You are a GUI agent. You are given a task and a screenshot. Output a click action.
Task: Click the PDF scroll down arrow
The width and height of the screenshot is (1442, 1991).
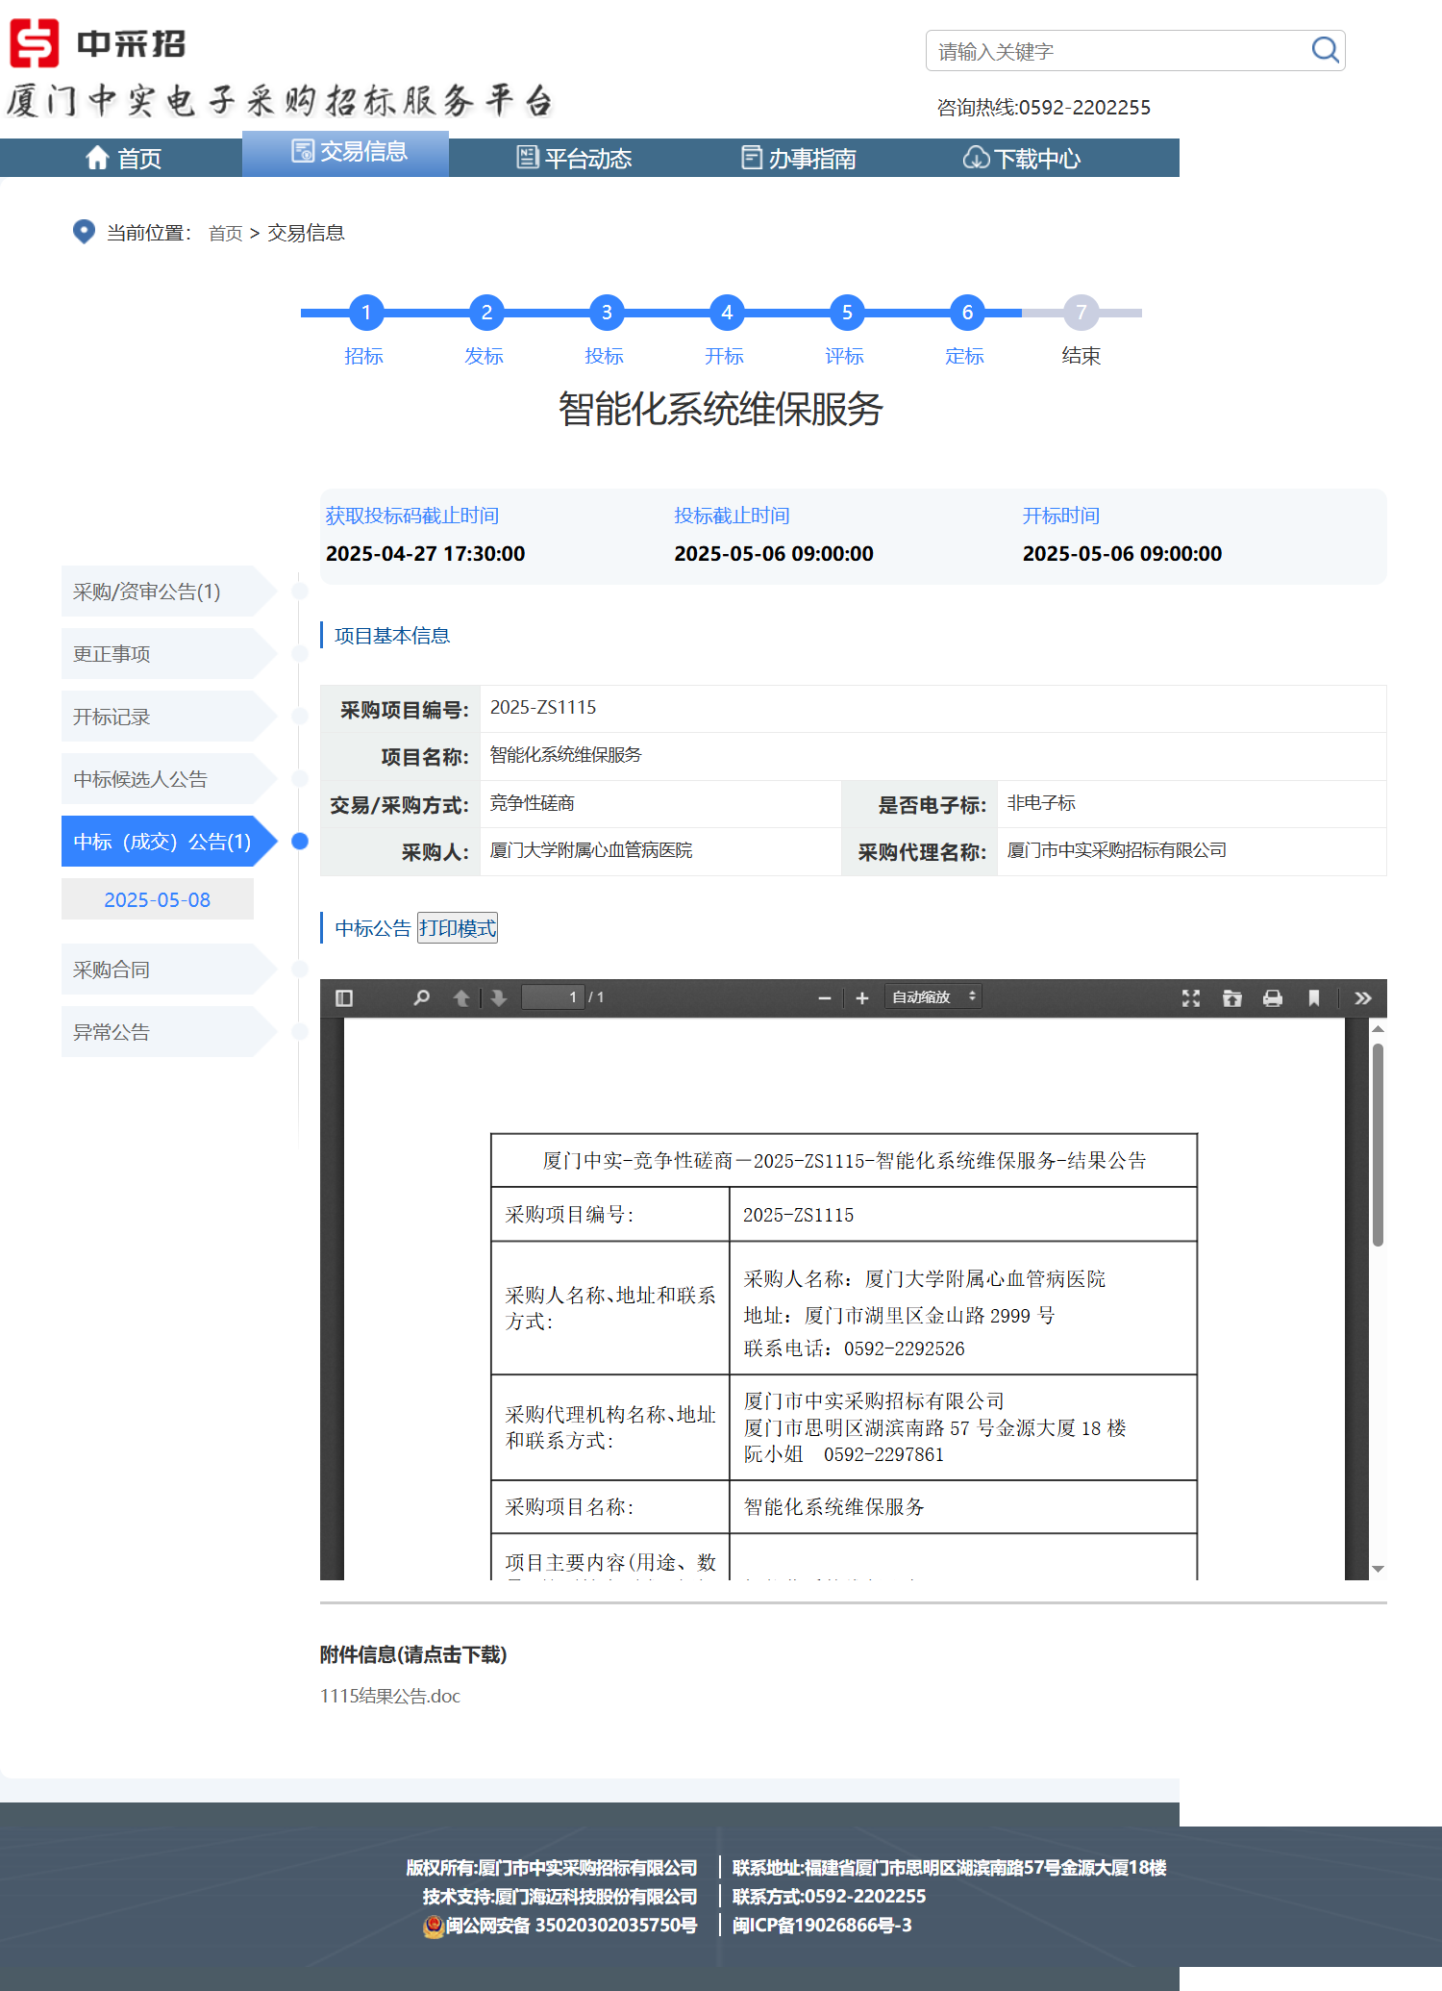coord(1378,1569)
